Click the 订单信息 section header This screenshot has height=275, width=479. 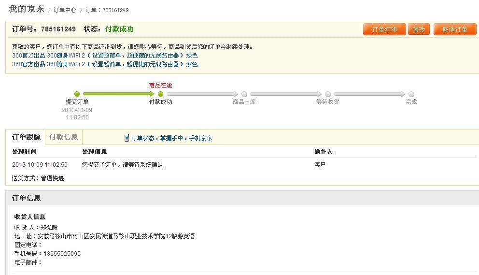pos(26,198)
